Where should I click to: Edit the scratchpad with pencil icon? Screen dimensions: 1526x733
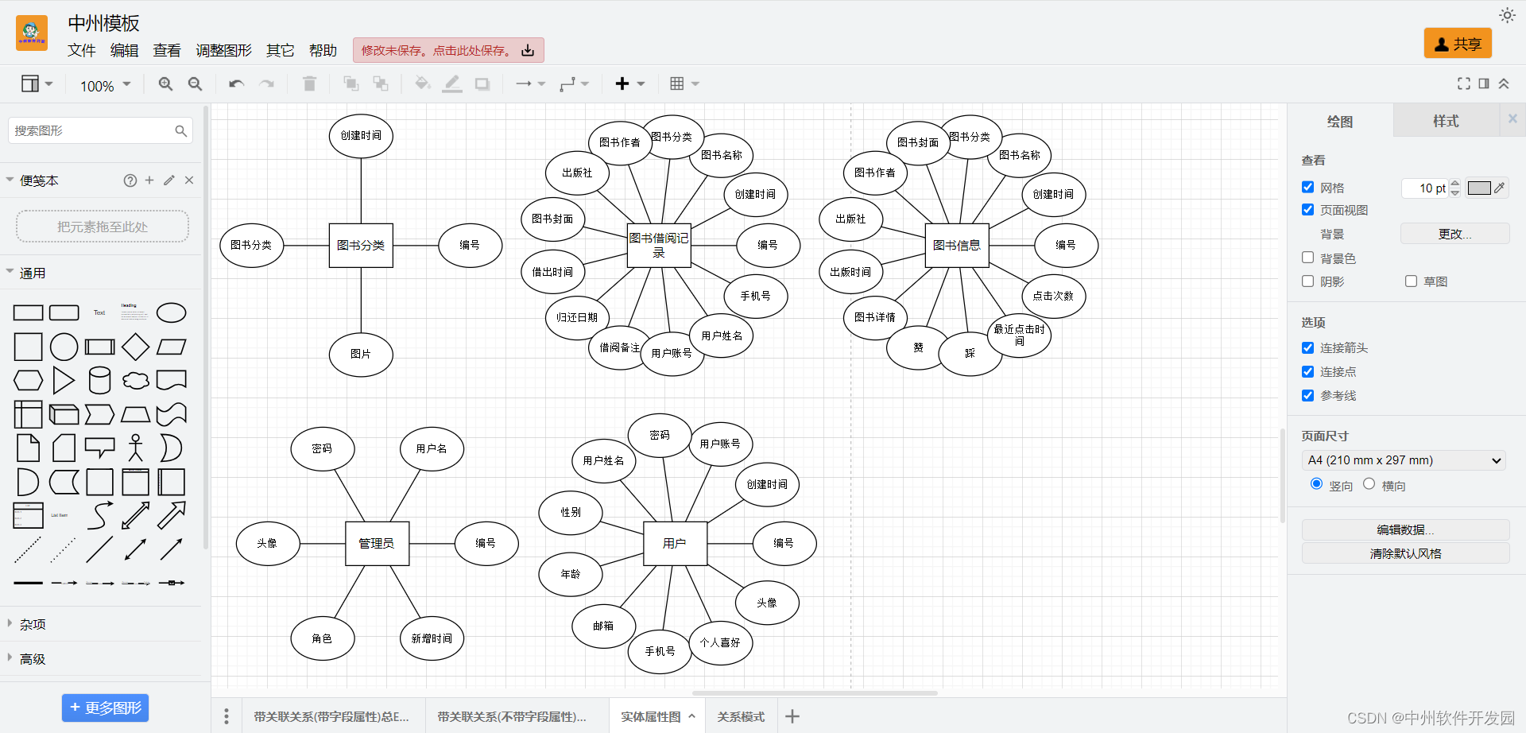(x=169, y=180)
